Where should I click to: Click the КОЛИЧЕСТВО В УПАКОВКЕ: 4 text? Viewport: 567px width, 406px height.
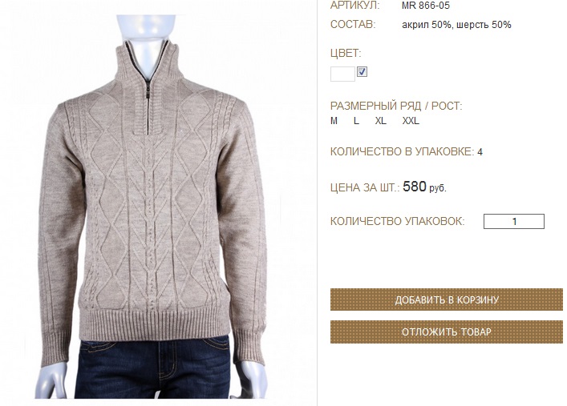click(407, 151)
